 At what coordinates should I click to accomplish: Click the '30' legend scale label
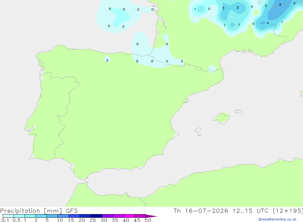point(104,220)
